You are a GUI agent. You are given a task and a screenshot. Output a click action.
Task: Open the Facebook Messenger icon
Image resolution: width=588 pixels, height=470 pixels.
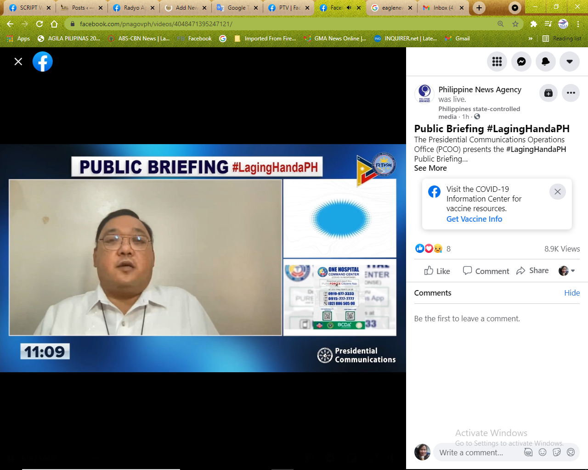click(521, 62)
